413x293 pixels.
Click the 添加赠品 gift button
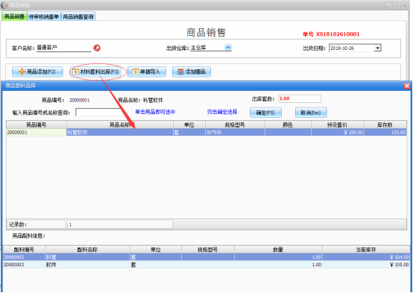192,72
